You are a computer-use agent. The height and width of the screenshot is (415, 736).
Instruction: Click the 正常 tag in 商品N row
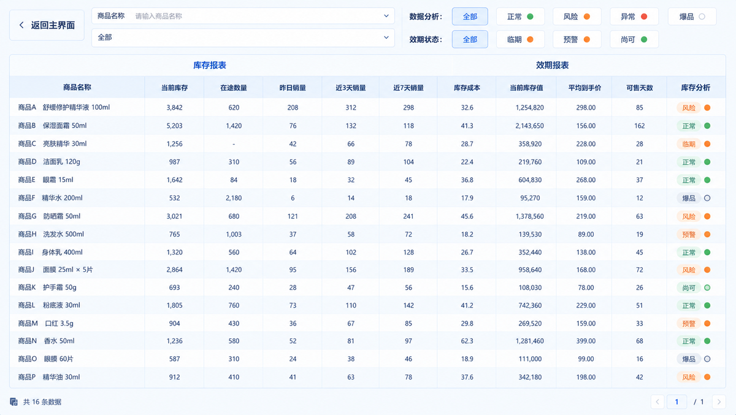[689, 341]
